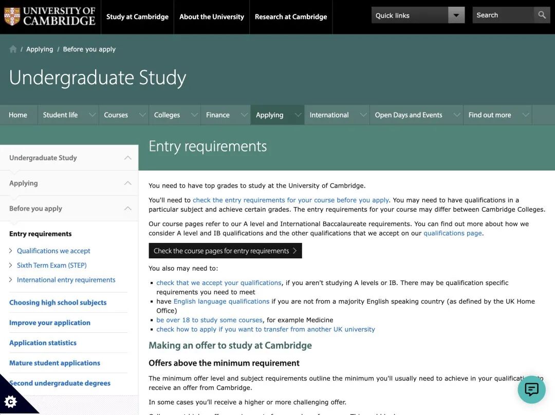The height and width of the screenshot is (415, 555).
Task: Open the transfer from another UK university link
Action: [266, 329]
